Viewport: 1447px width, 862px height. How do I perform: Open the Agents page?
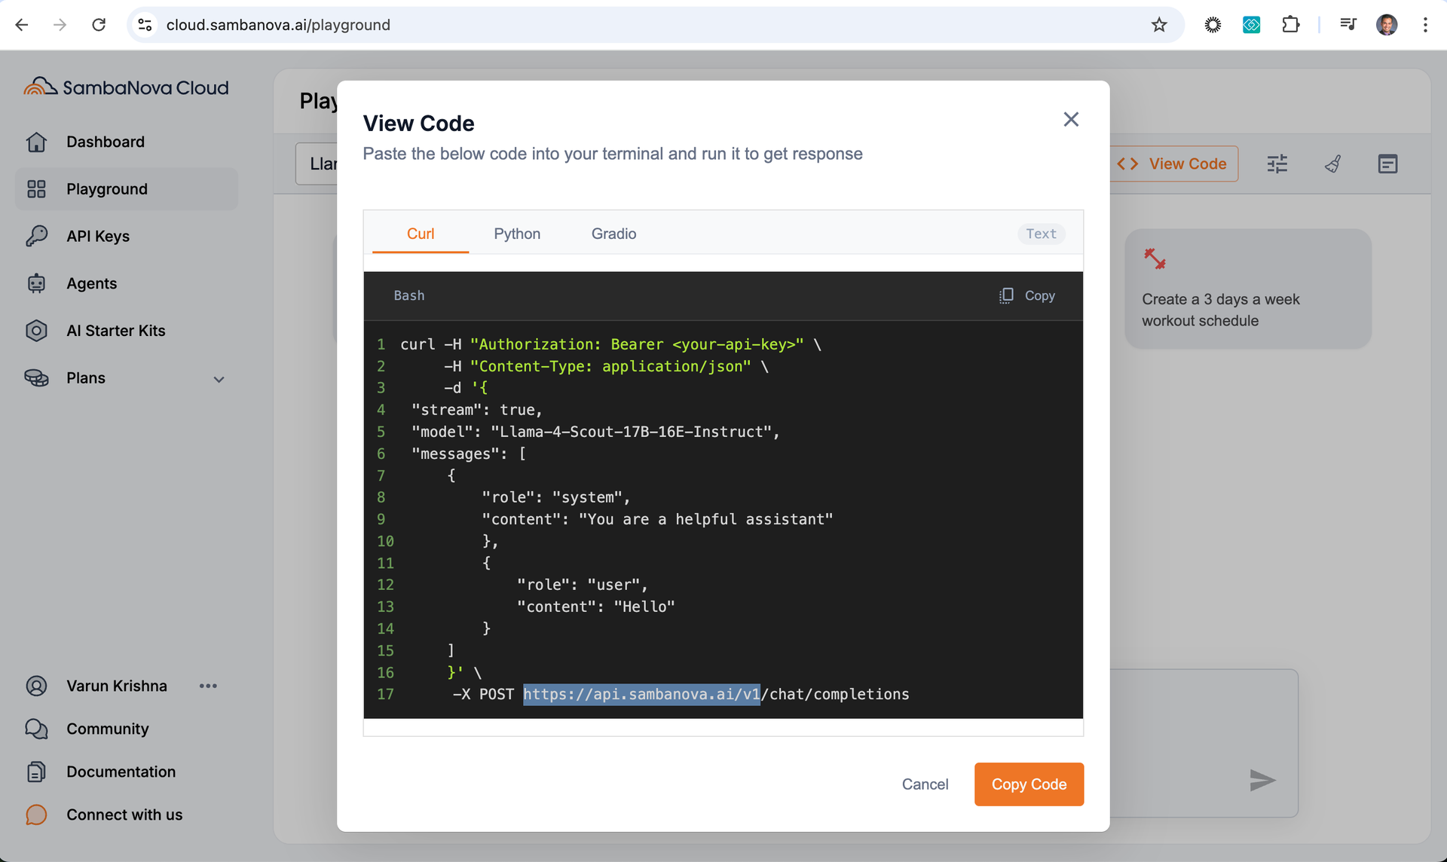click(x=91, y=283)
